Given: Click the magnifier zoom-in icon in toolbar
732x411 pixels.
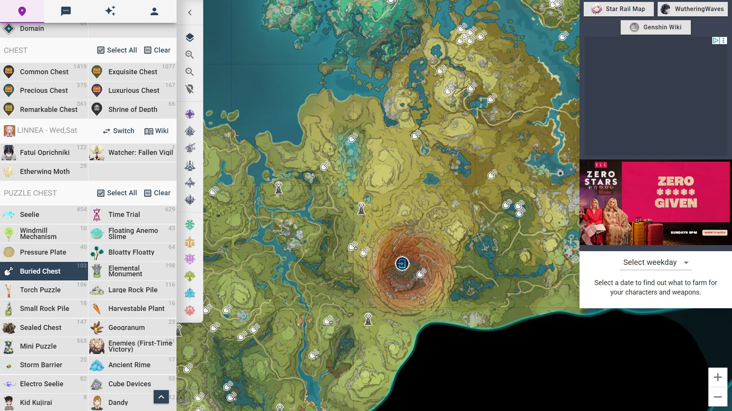Looking at the screenshot, I should click(190, 54).
